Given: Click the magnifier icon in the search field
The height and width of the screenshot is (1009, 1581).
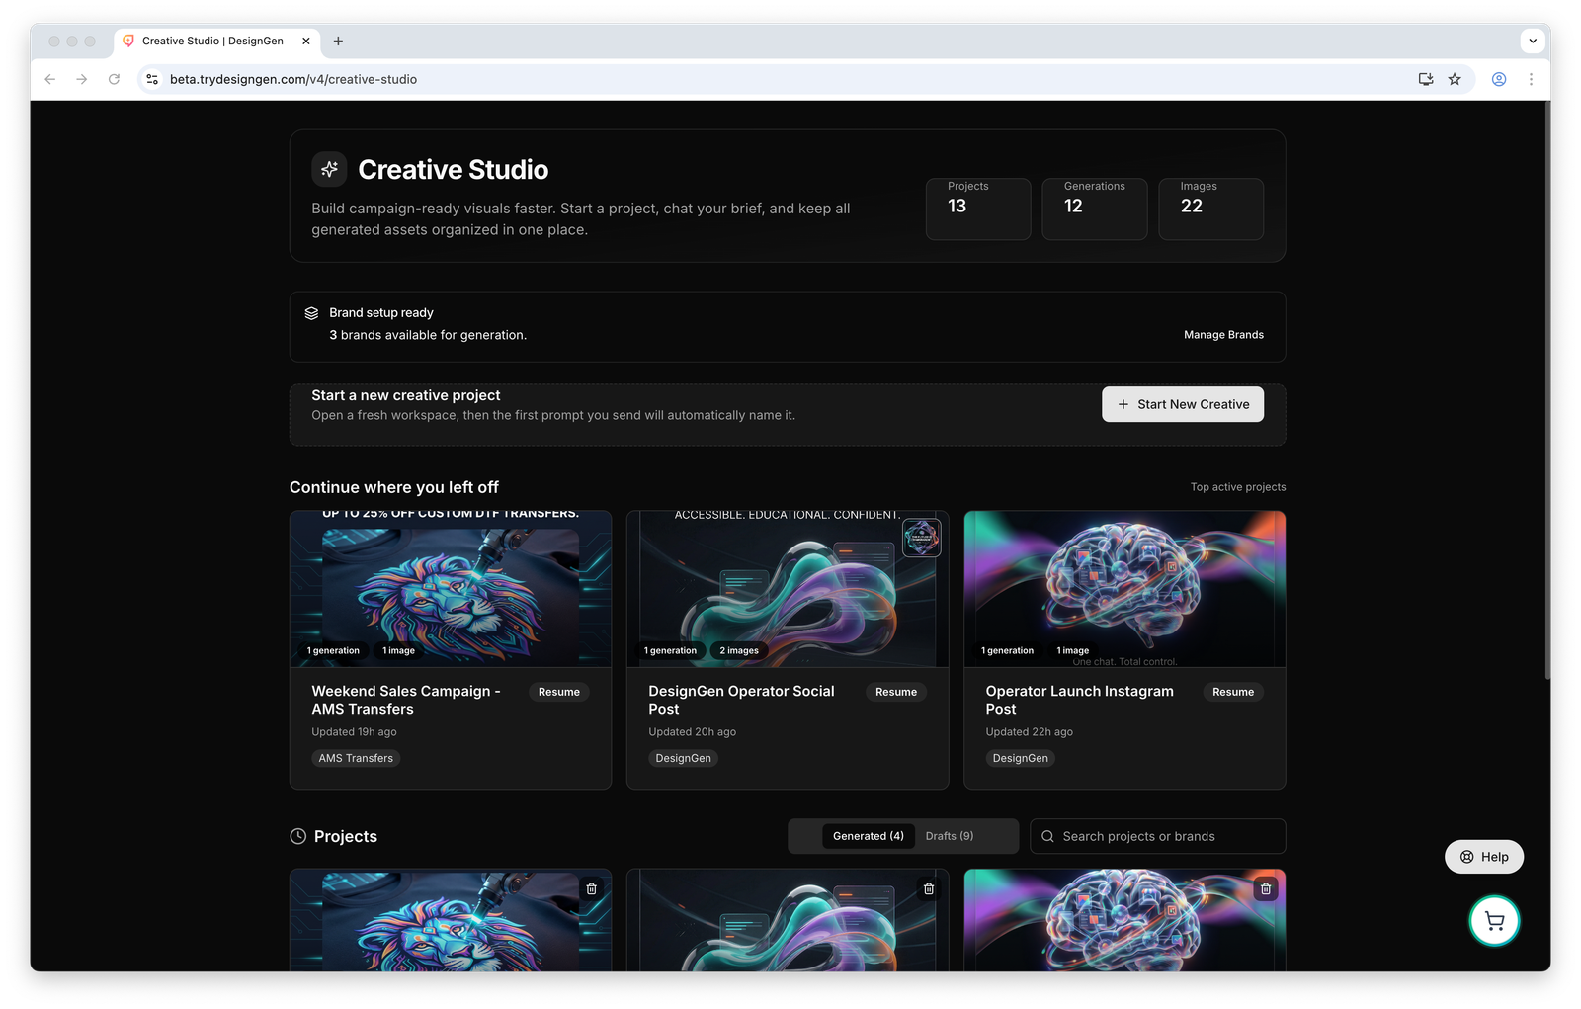Looking at the screenshot, I should 1047,836.
